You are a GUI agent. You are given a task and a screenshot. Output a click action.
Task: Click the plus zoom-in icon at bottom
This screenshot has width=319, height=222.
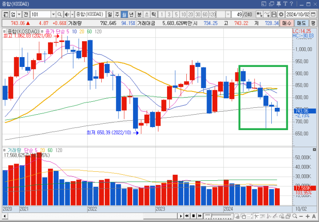tap(307, 216)
